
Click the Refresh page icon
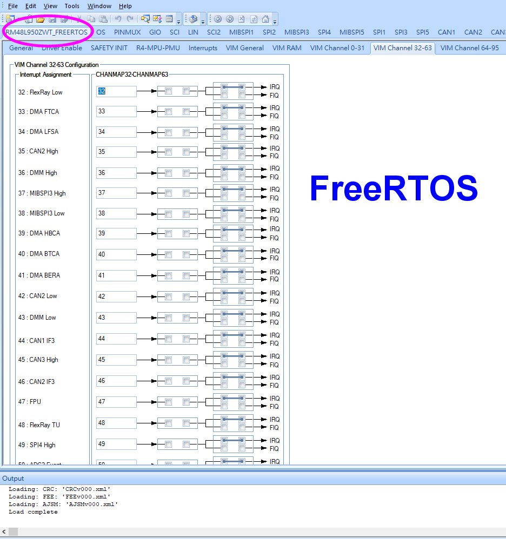click(x=254, y=19)
